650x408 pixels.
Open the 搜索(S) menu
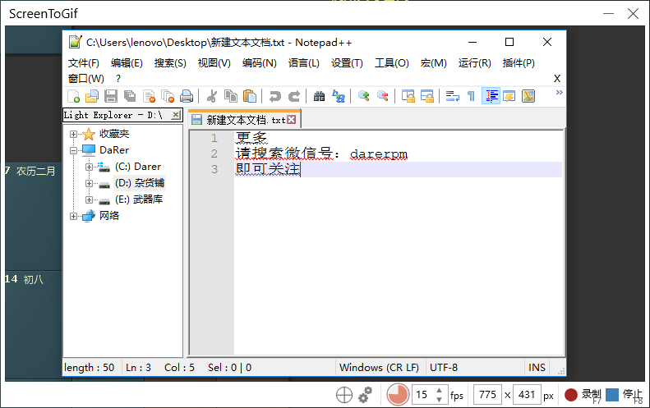(170, 63)
